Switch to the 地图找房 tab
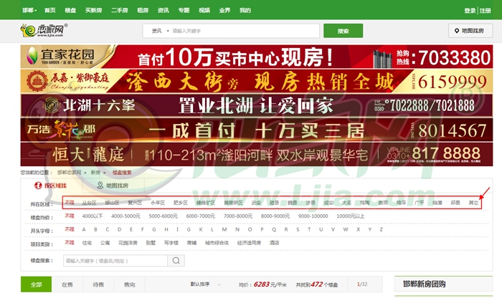 coord(113,186)
